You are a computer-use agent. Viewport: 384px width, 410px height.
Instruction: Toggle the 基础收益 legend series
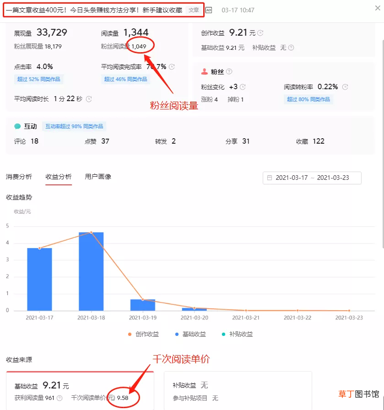pyautogui.click(x=190, y=334)
